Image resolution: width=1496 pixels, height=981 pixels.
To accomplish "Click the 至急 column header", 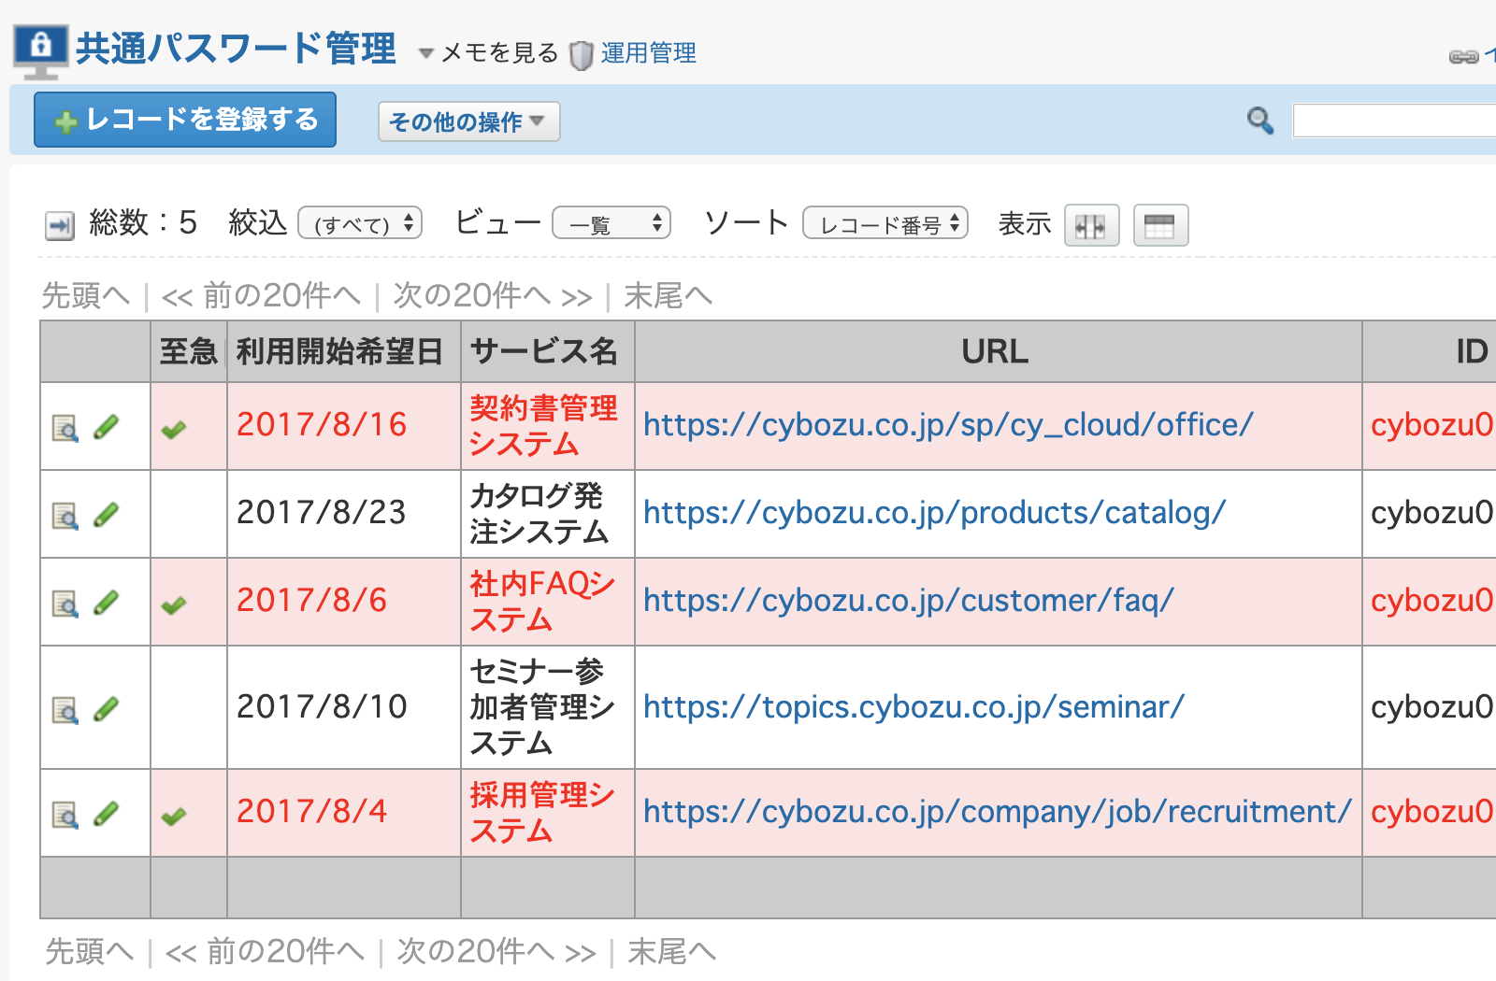I will click(x=189, y=351).
